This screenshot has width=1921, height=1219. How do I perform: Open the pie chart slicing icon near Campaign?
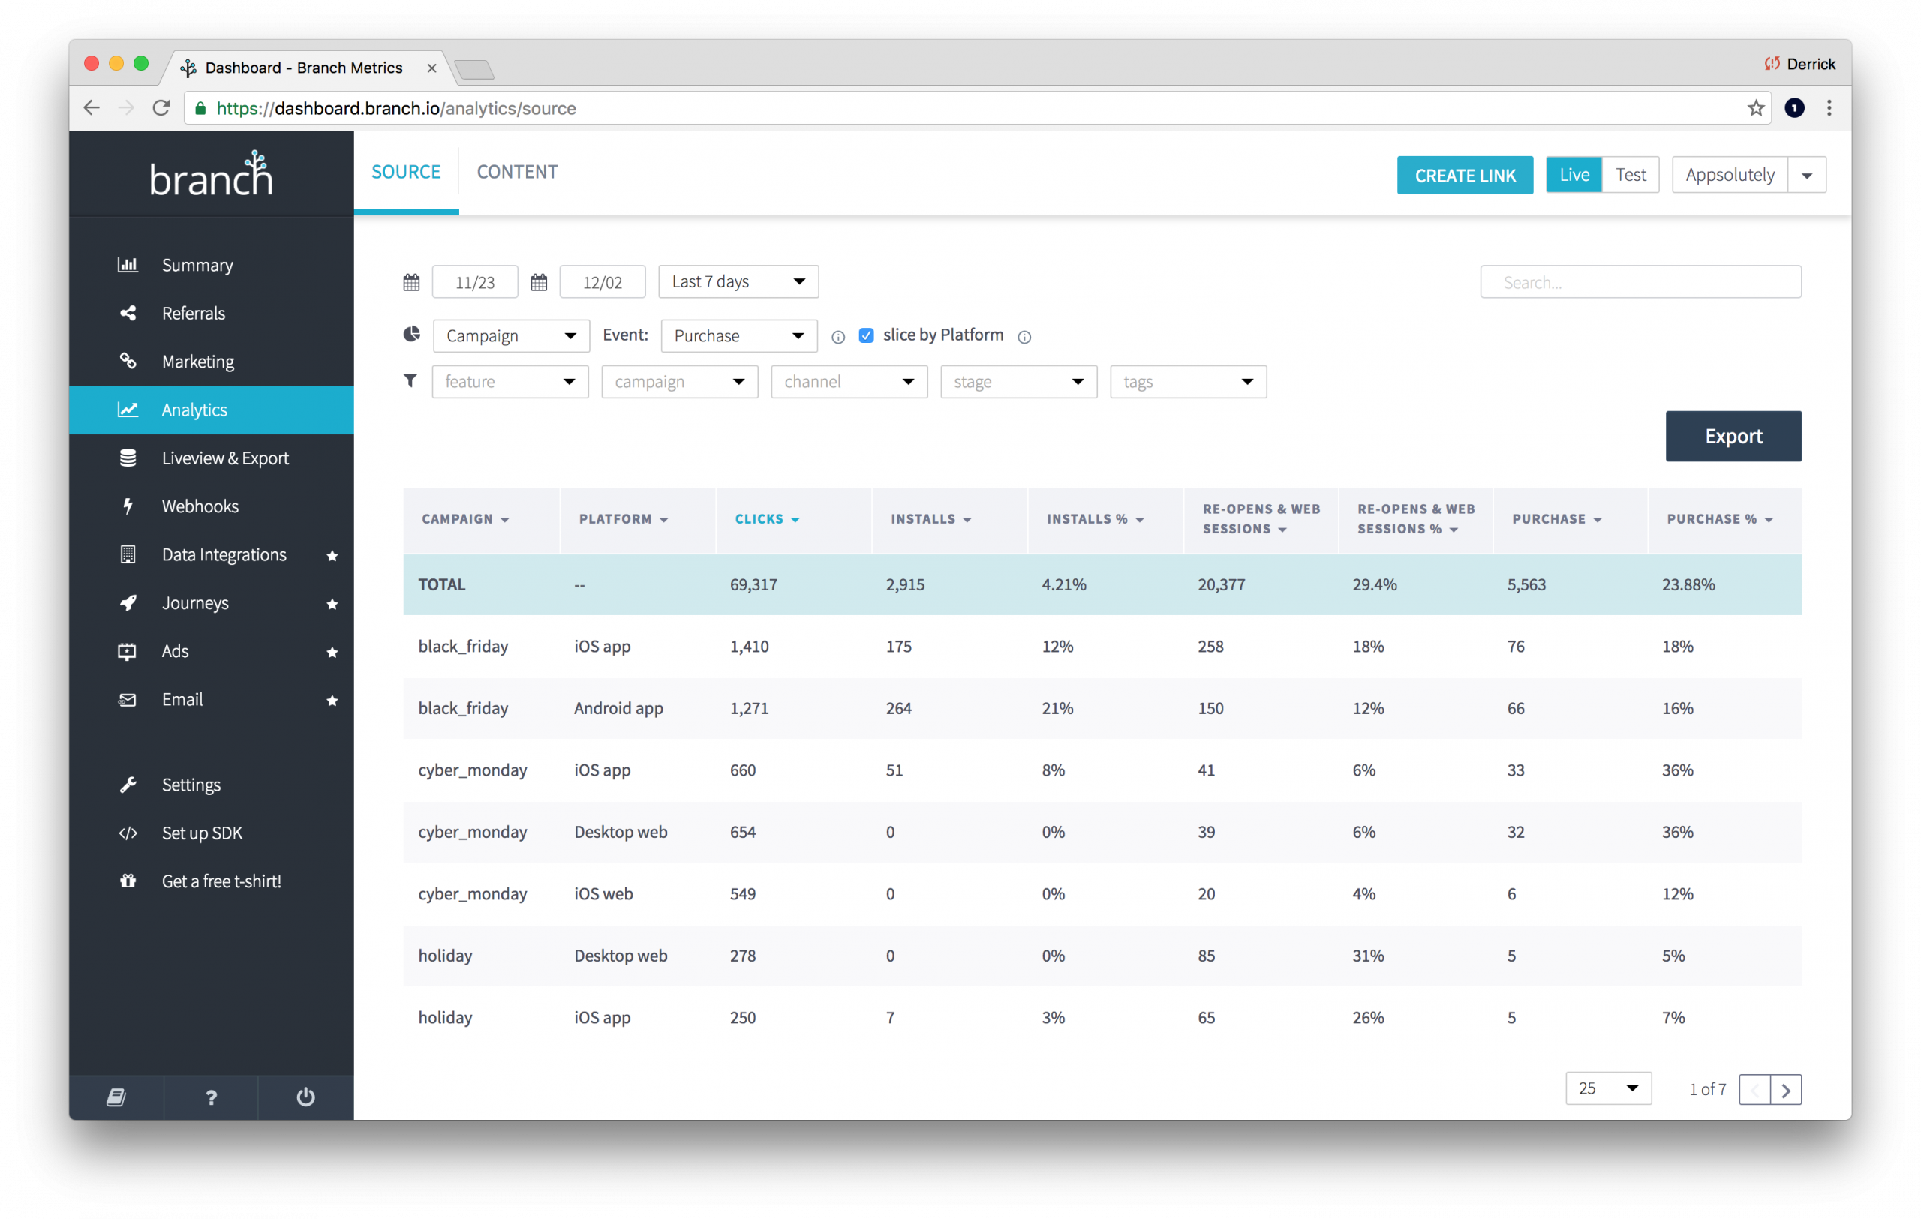411,335
